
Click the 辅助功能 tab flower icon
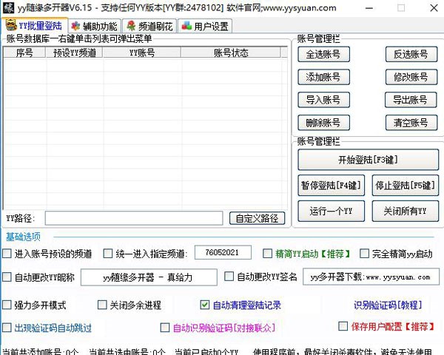pyautogui.click(x=75, y=27)
